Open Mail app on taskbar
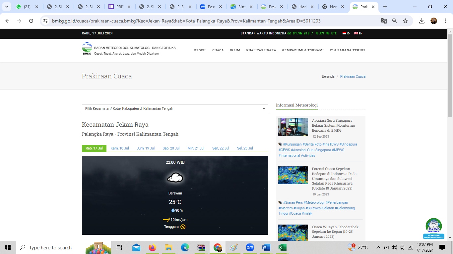453x254 pixels. click(x=136, y=247)
